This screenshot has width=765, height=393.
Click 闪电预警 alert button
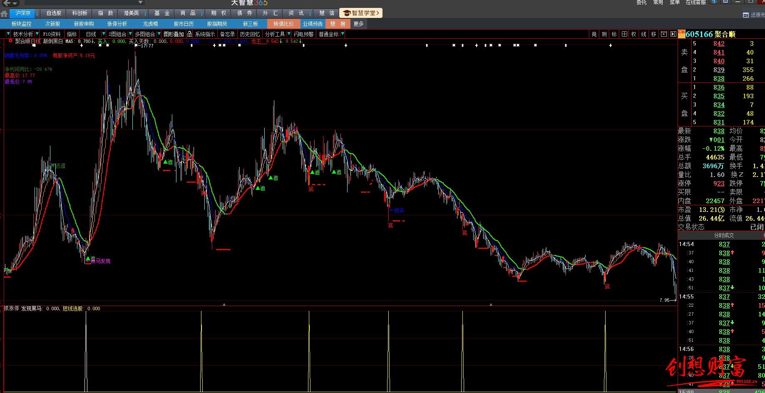(303, 34)
